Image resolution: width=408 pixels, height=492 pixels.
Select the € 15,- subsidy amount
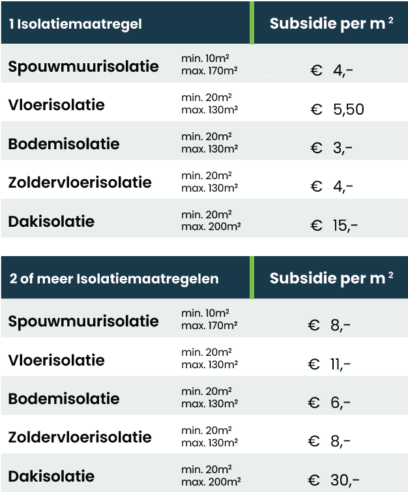(335, 225)
